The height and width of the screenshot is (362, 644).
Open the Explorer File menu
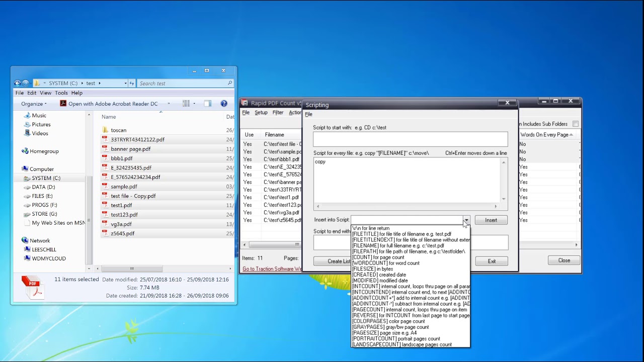tap(19, 93)
